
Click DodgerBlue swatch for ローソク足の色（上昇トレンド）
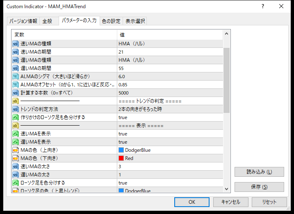click(121, 190)
